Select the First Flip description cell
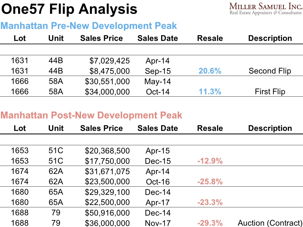 tap(270, 92)
